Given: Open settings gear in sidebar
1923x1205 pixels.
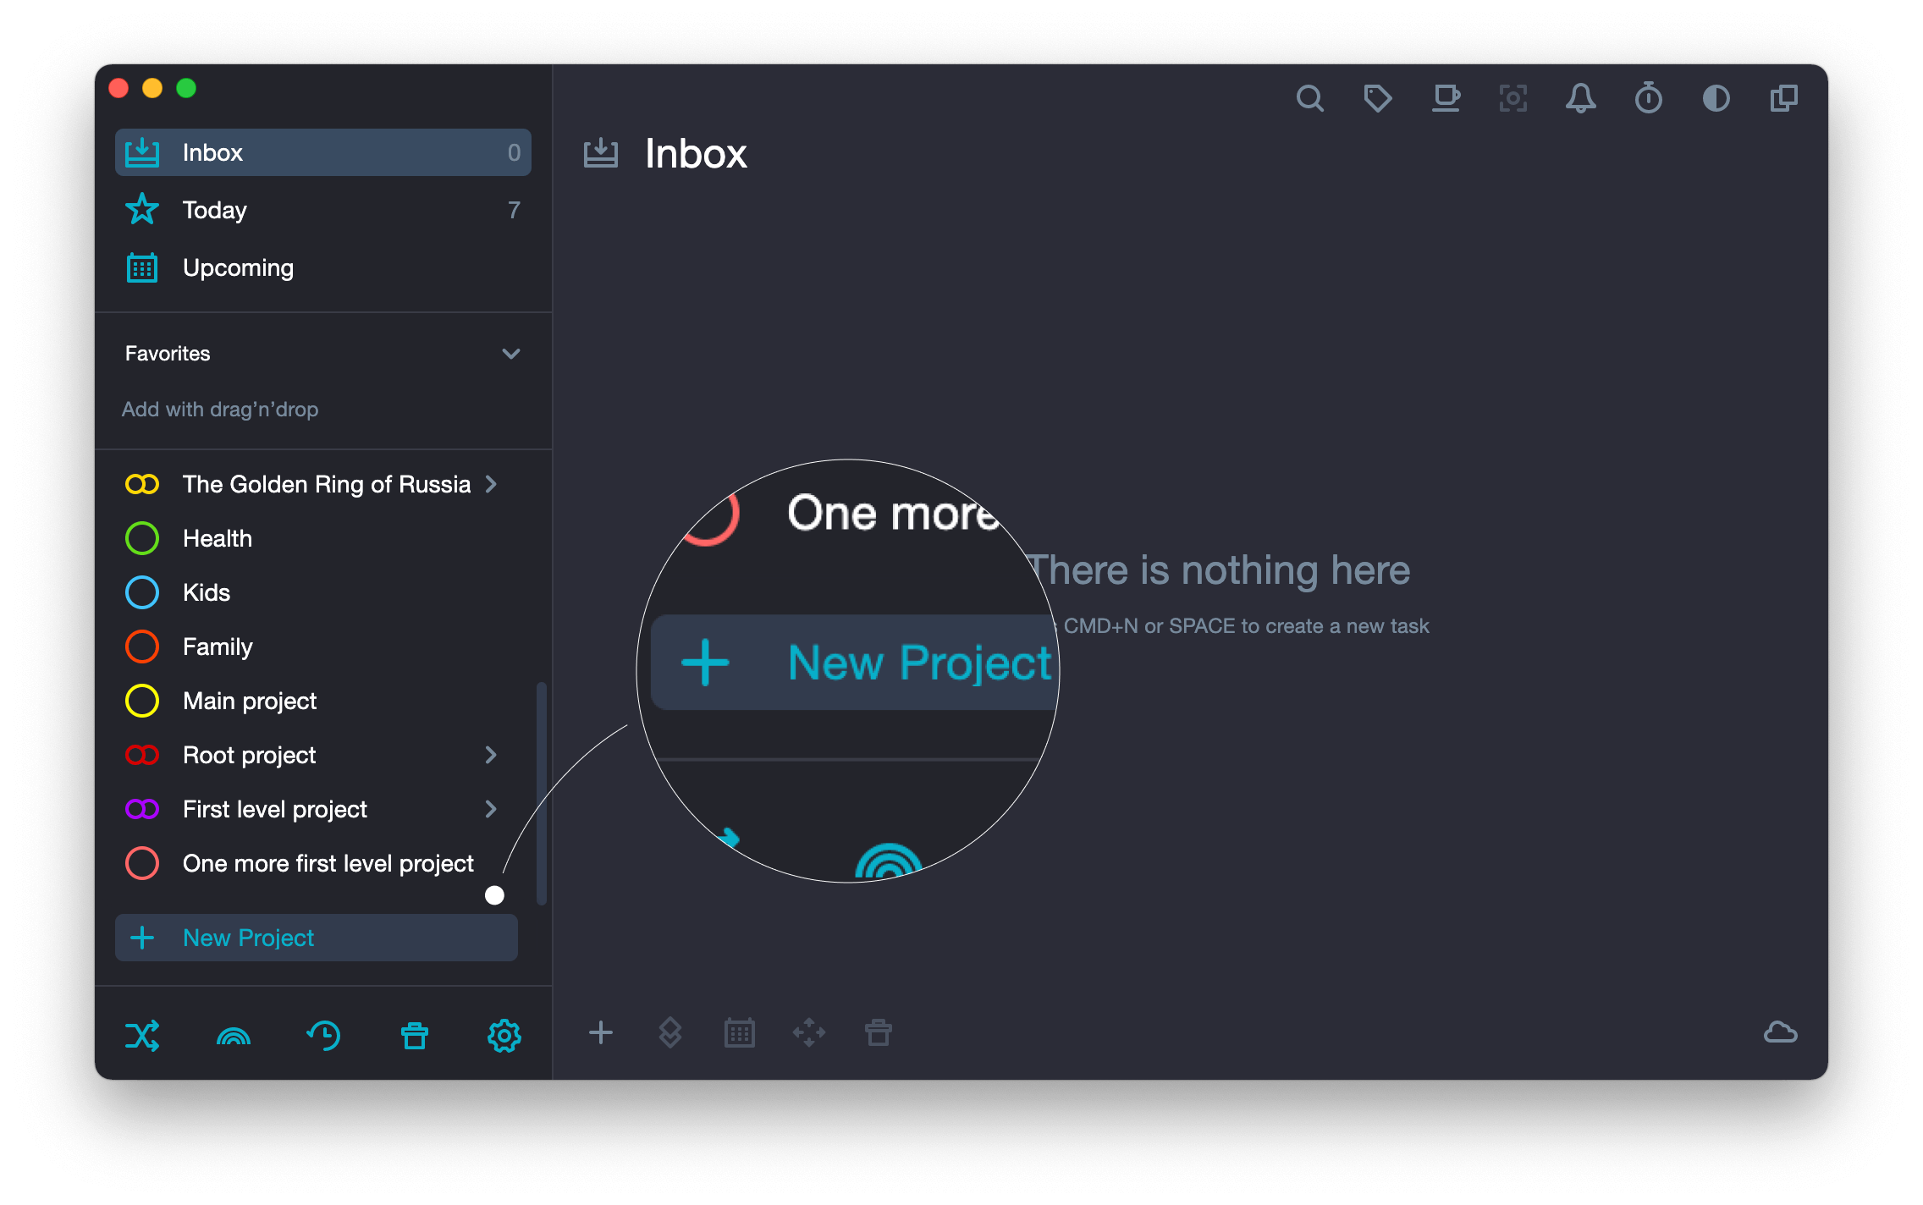Looking at the screenshot, I should click(504, 1036).
